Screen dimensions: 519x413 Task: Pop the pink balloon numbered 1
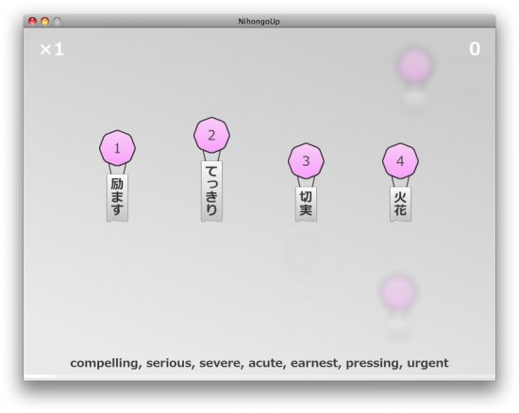[x=117, y=148]
